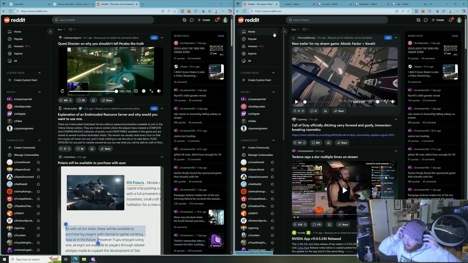
Task: Play the Tectone video in right window
Action: point(344,190)
